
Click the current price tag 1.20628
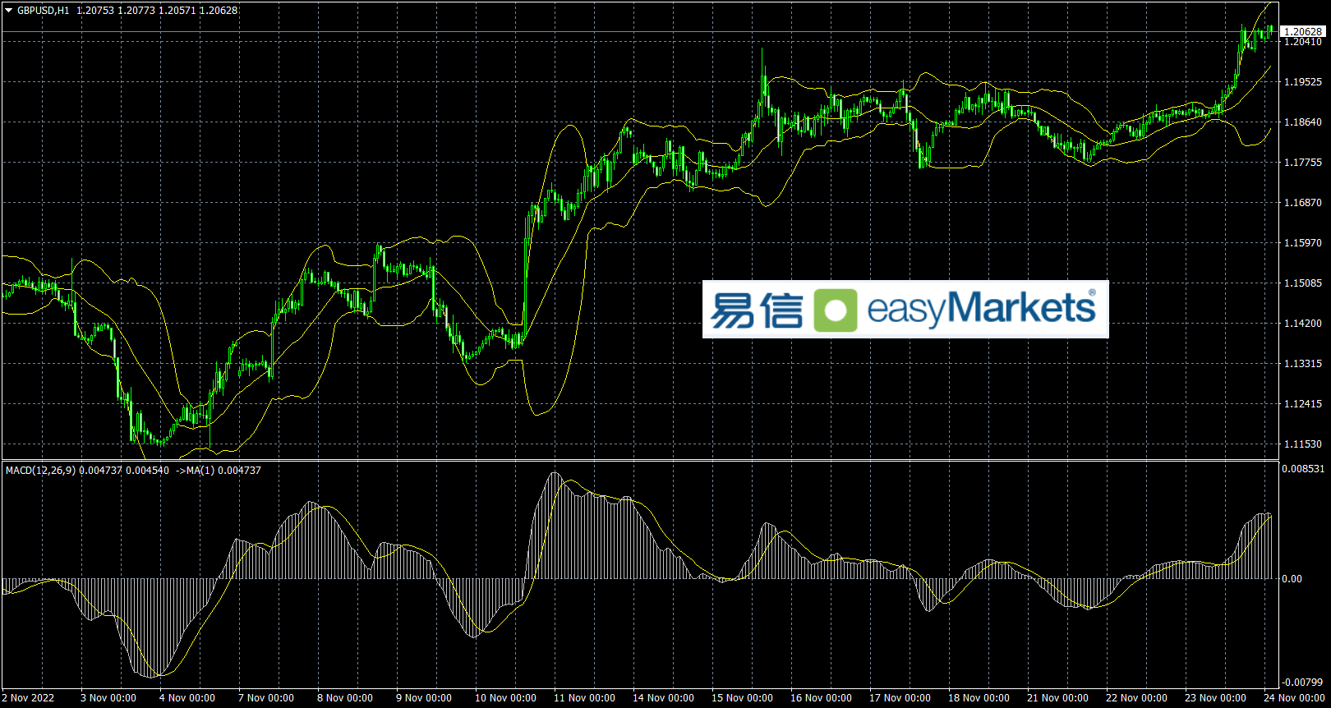coord(1303,32)
